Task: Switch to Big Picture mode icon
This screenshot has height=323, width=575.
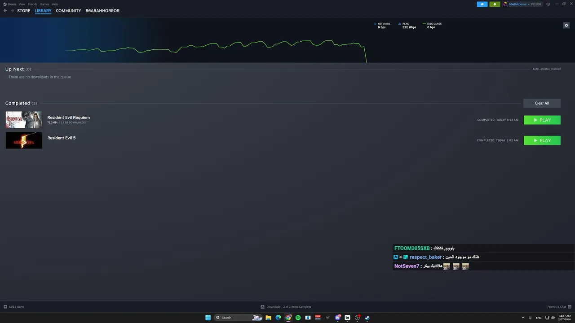Action: tap(548, 4)
